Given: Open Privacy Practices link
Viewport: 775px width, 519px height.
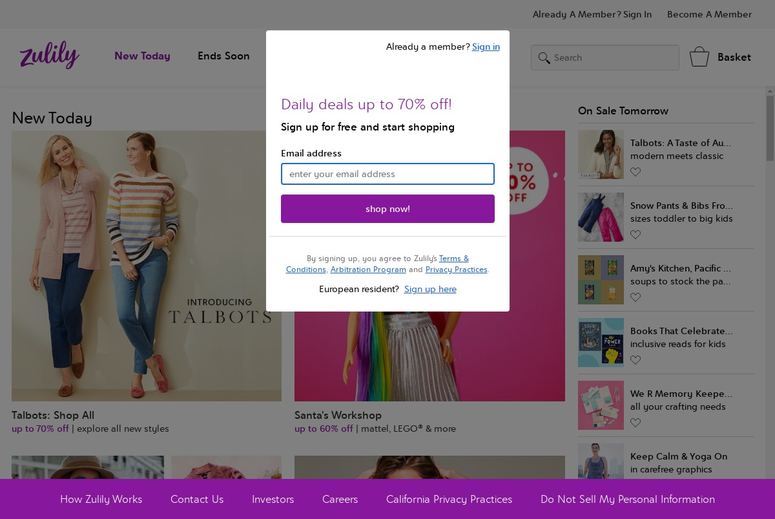Looking at the screenshot, I should click(456, 270).
